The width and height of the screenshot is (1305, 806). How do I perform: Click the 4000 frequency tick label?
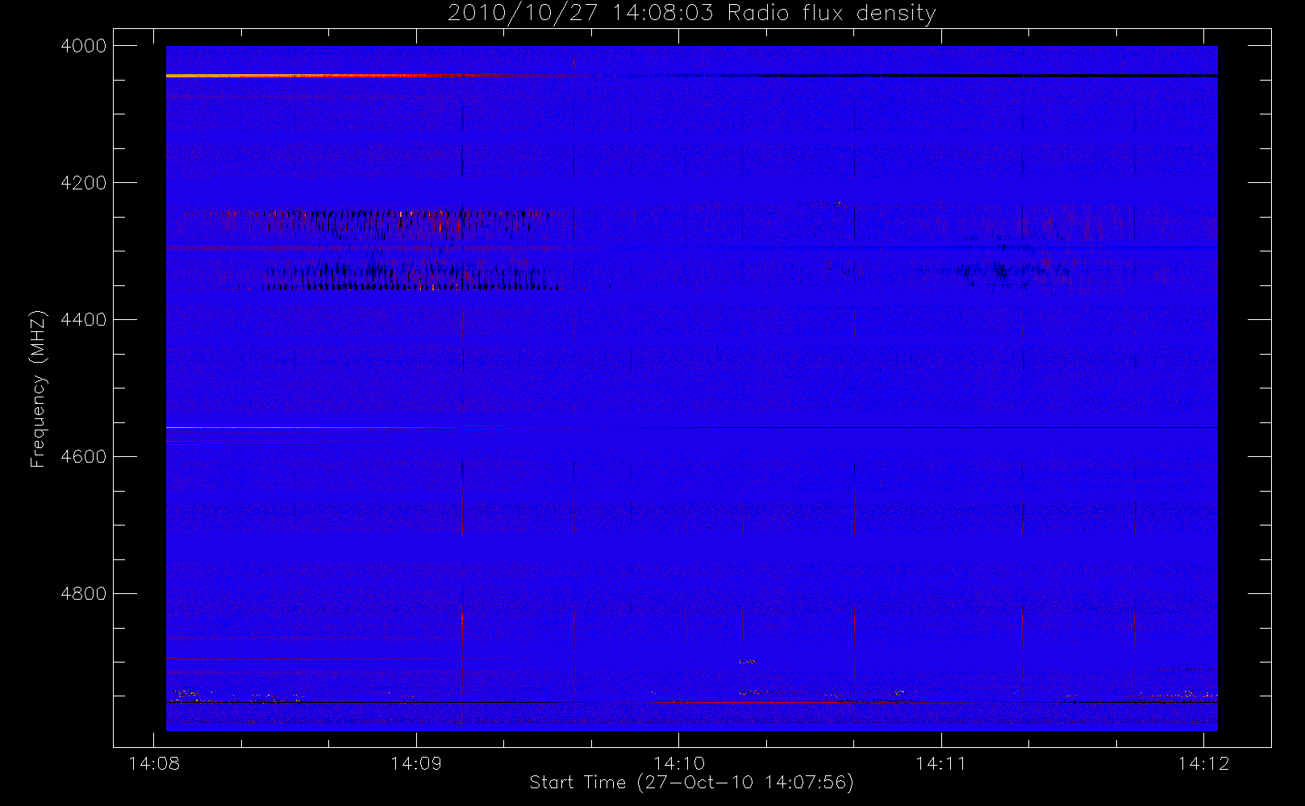click(84, 46)
